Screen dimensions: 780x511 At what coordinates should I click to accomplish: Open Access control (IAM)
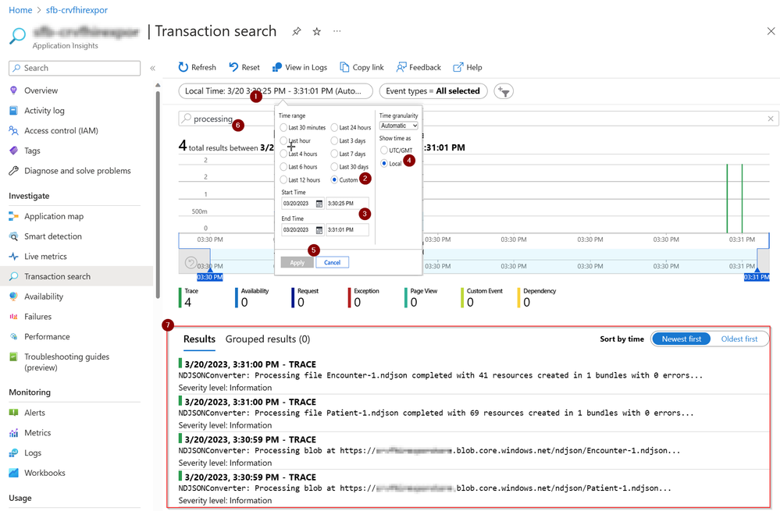tap(61, 131)
